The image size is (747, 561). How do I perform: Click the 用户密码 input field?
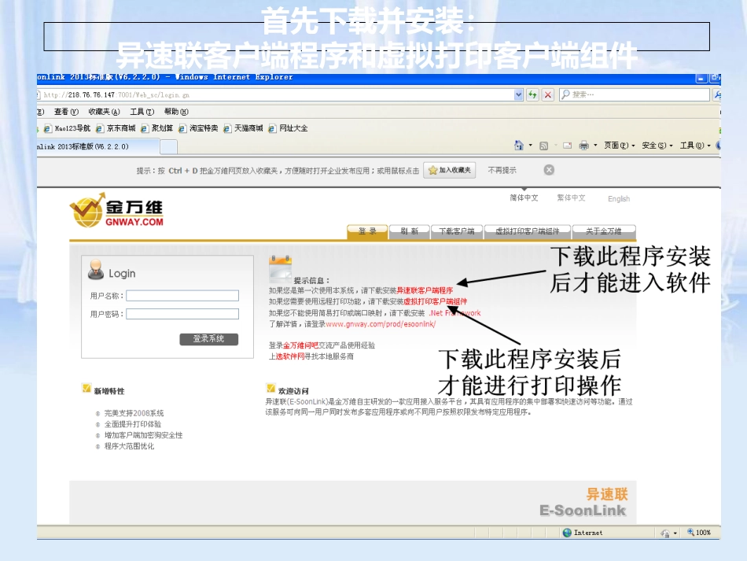pos(182,314)
